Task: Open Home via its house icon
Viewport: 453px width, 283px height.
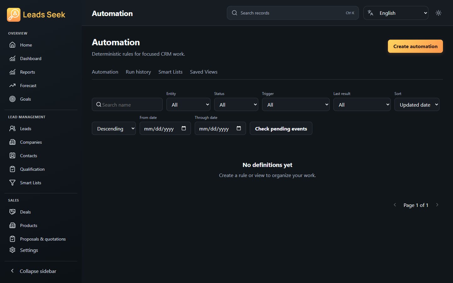Action: [x=12, y=45]
